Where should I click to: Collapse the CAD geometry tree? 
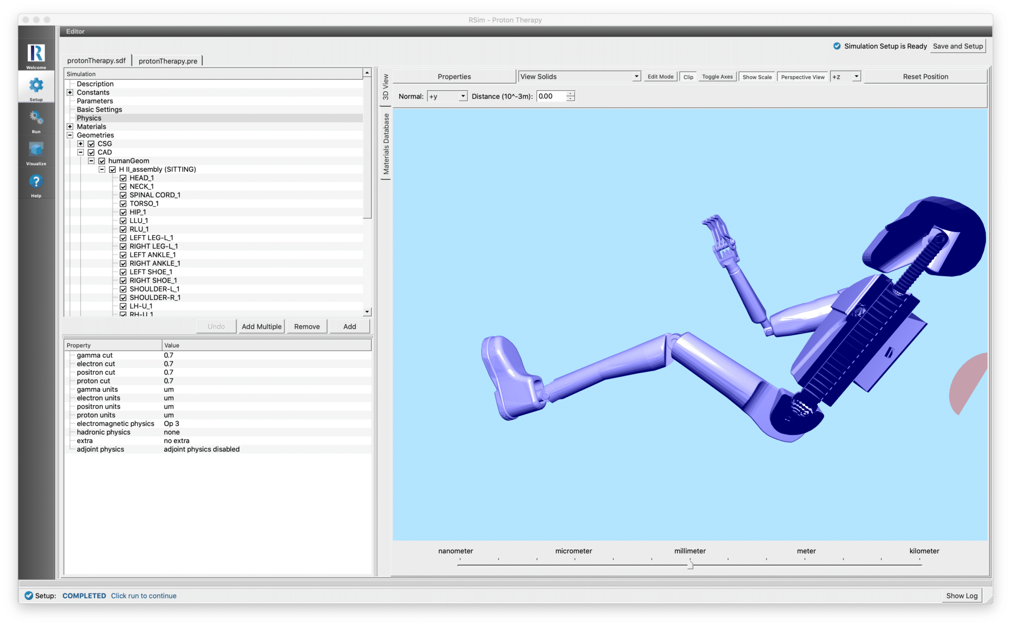click(x=80, y=152)
